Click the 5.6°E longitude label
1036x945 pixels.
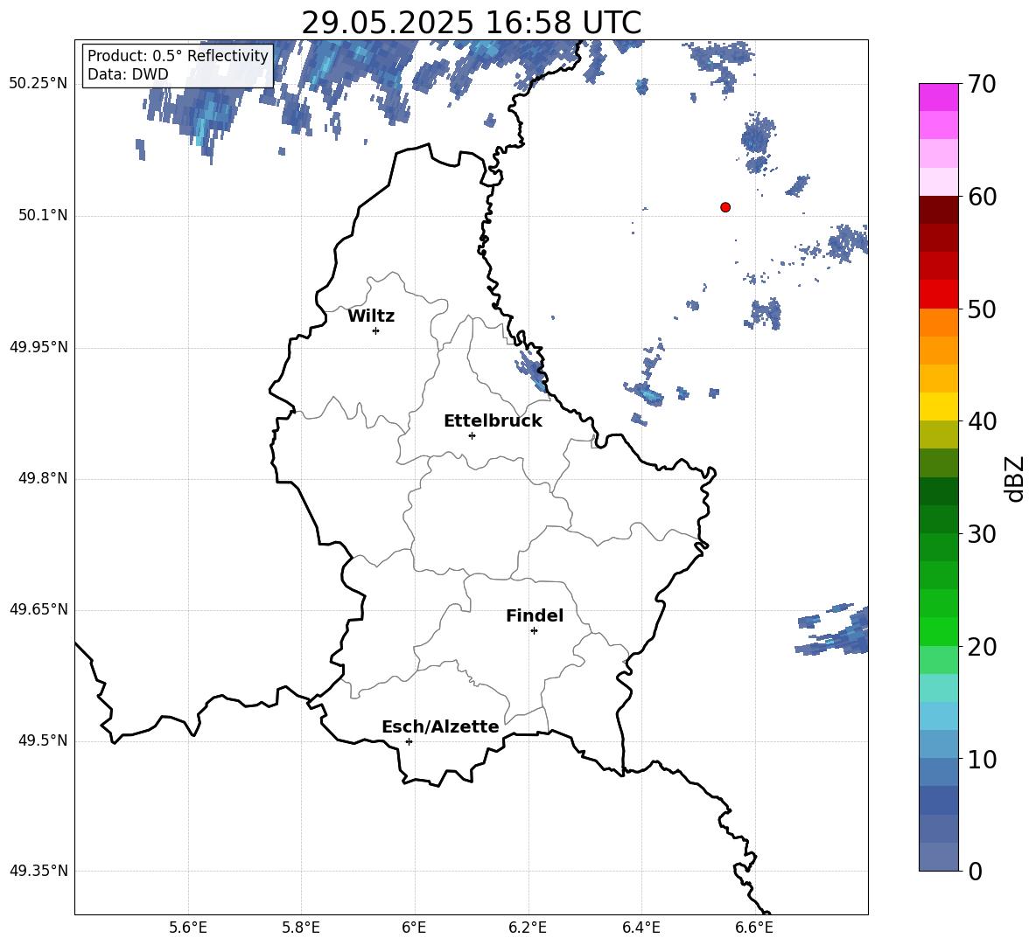tap(188, 928)
